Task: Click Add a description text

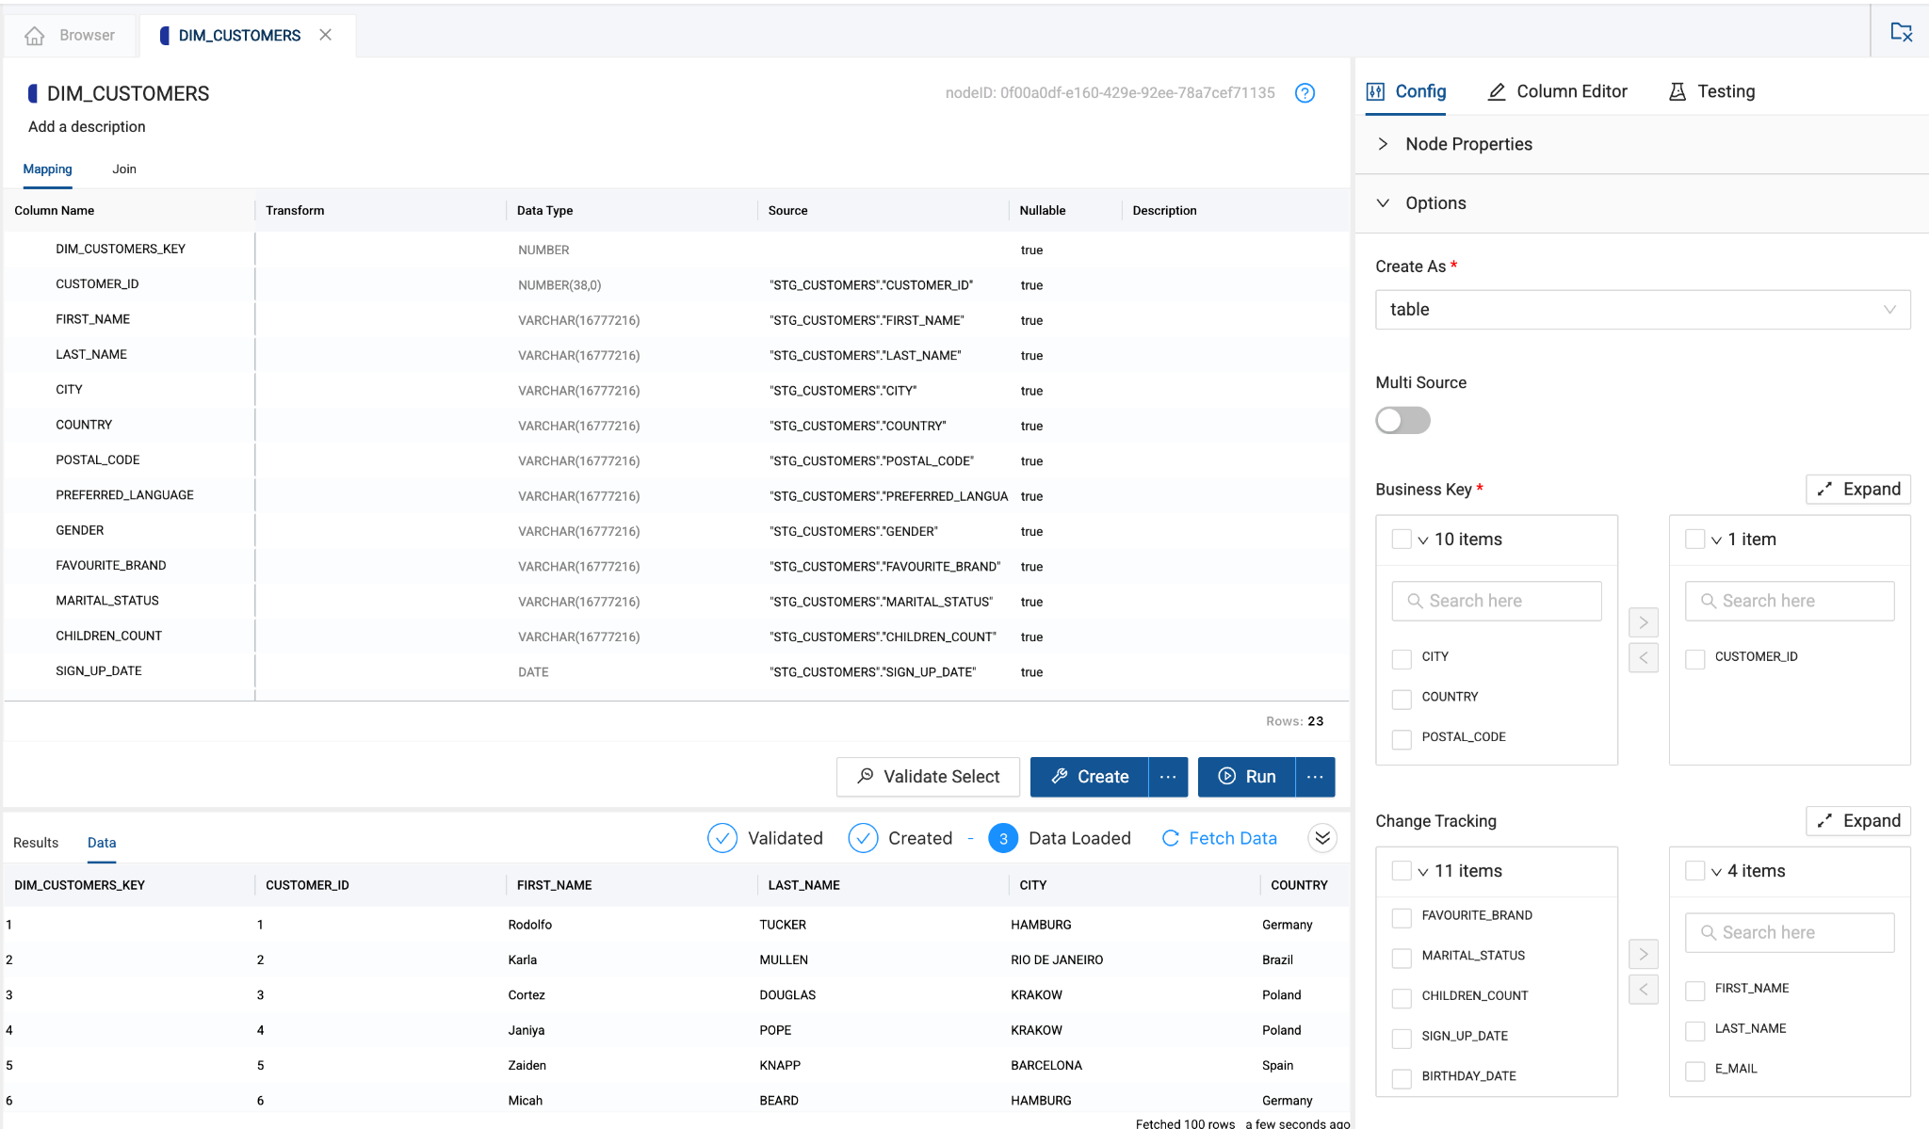Action: (x=87, y=126)
